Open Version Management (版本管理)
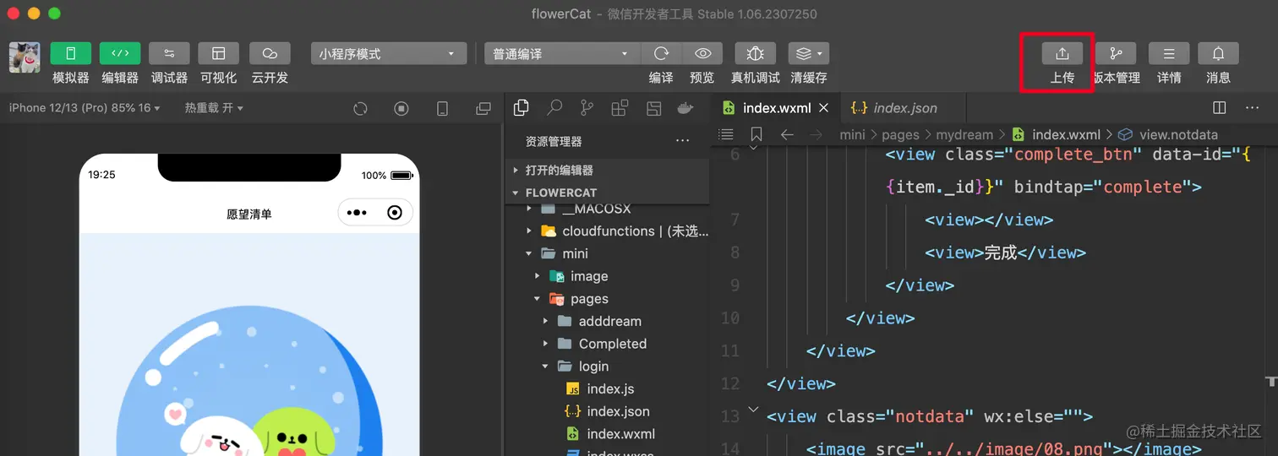Image resolution: width=1278 pixels, height=456 pixels. tap(1117, 53)
